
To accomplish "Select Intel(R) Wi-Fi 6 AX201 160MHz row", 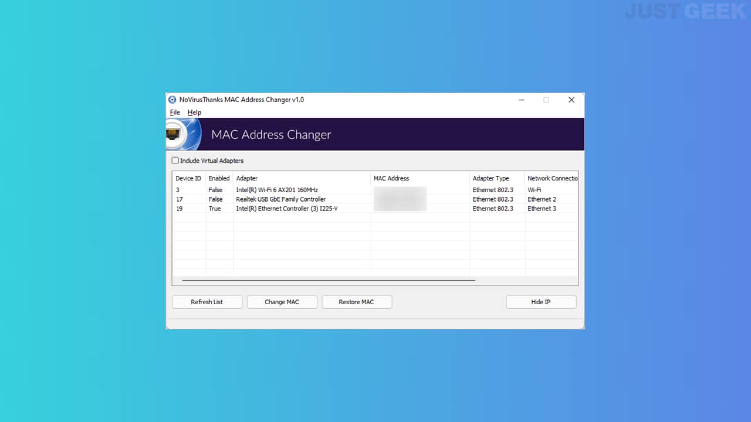I will click(x=375, y=190).
